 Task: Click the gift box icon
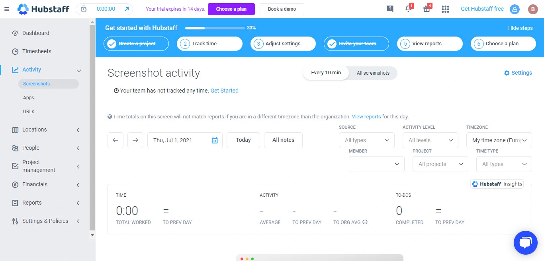click(x=427, y=9)
